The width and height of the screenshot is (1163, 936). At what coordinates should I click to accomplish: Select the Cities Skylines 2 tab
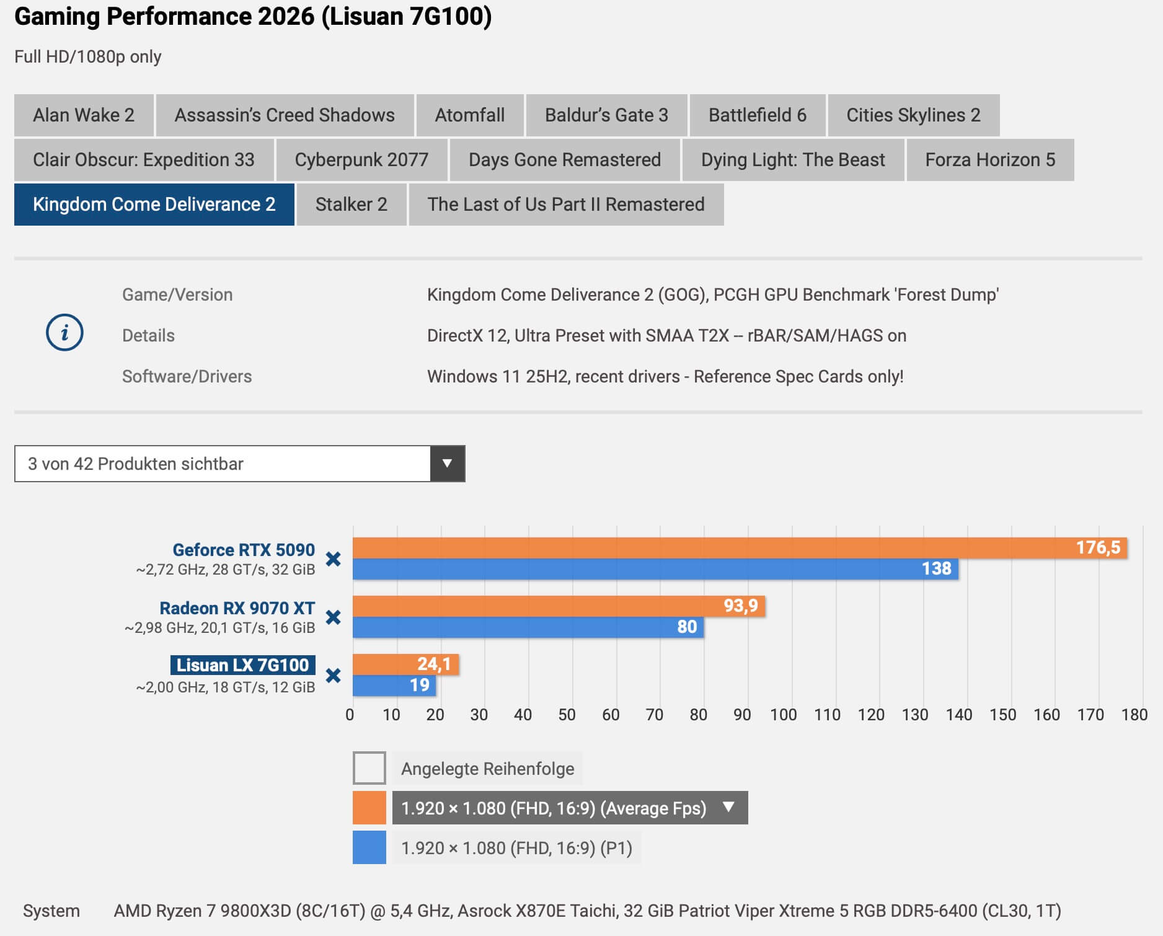[x=914, y=115]
